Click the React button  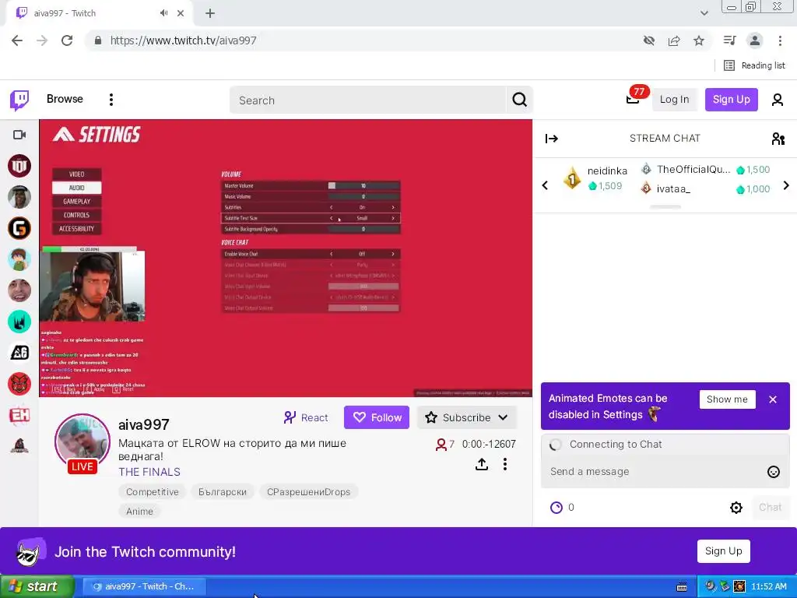(306, 417)
